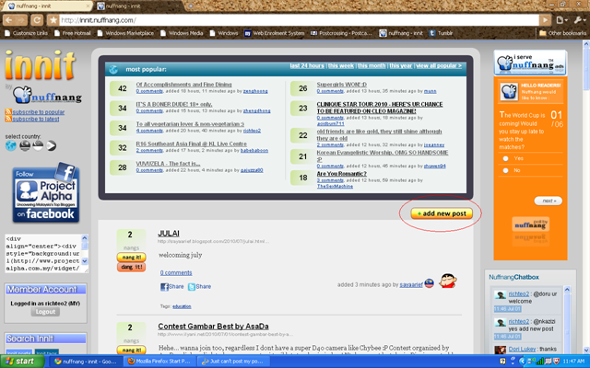The width and height of the screenshot is (590, 368).
Task: Open the JULAI post title
Action: tap(168, 234)
